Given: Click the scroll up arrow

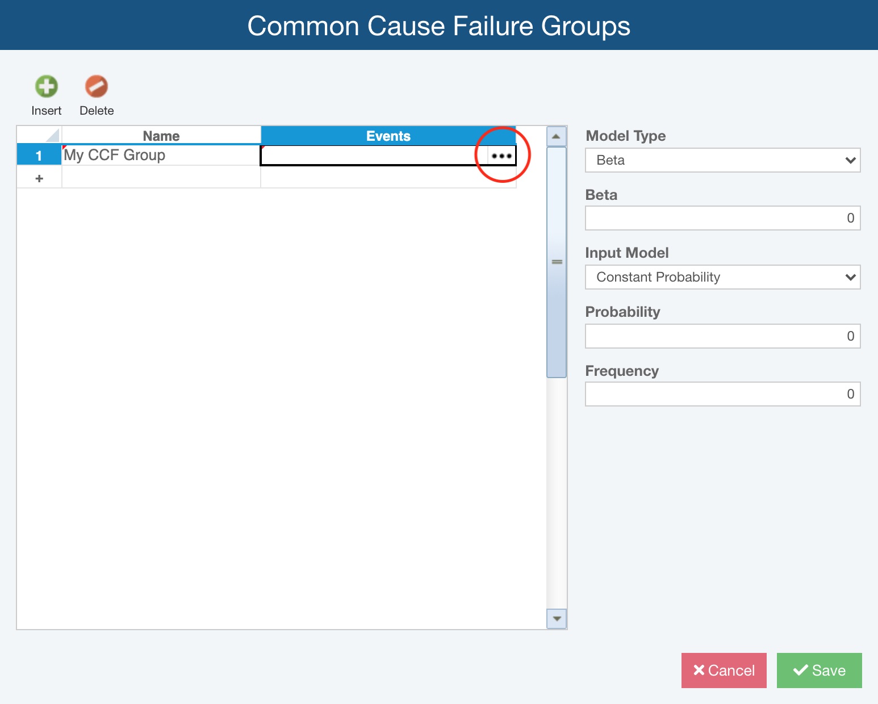Looking at the screenshot, I should [557, 136].
